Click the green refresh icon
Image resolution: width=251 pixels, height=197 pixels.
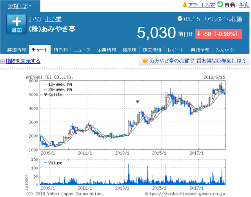[220, 4]
